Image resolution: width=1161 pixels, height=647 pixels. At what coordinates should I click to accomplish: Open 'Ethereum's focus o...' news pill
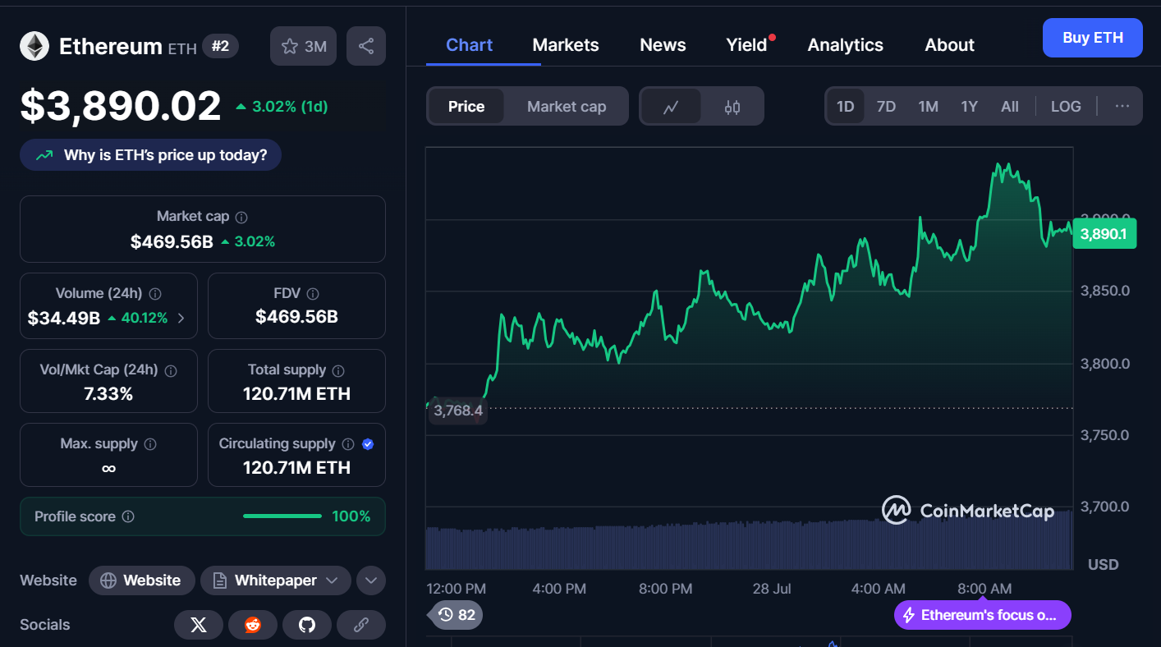[x=983, y=615]
